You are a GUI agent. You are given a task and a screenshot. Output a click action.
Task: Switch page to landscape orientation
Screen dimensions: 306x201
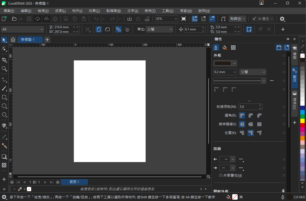coord(107,29)
